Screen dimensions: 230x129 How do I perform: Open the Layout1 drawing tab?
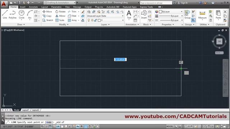point(26,110)
